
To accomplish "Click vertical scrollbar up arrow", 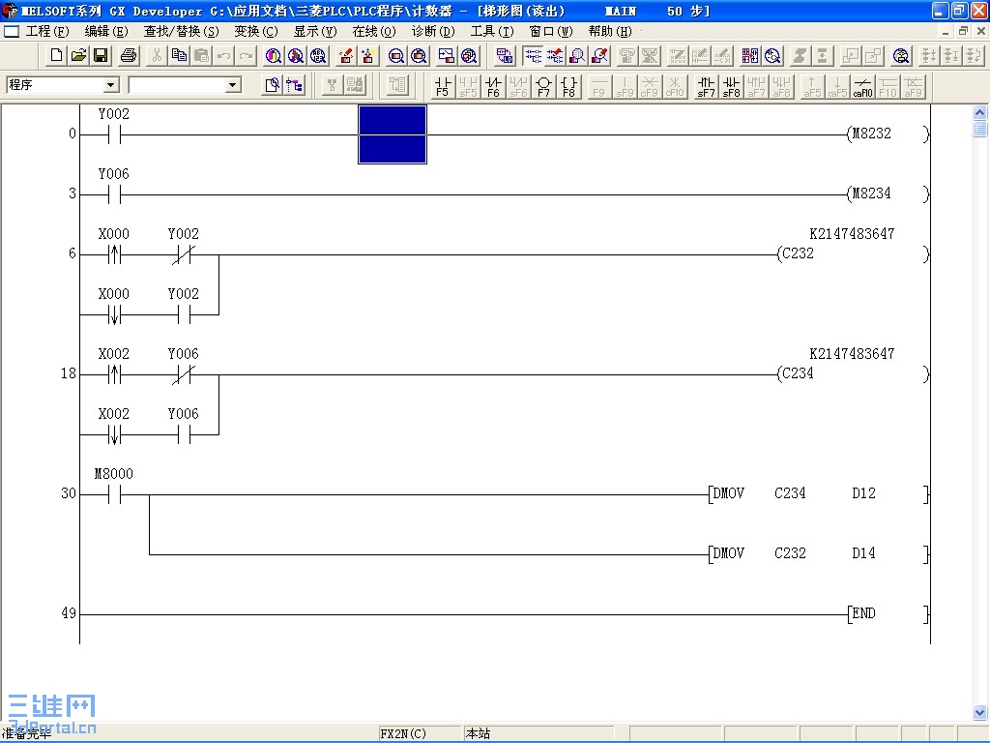I will click(x=979, y=113).
